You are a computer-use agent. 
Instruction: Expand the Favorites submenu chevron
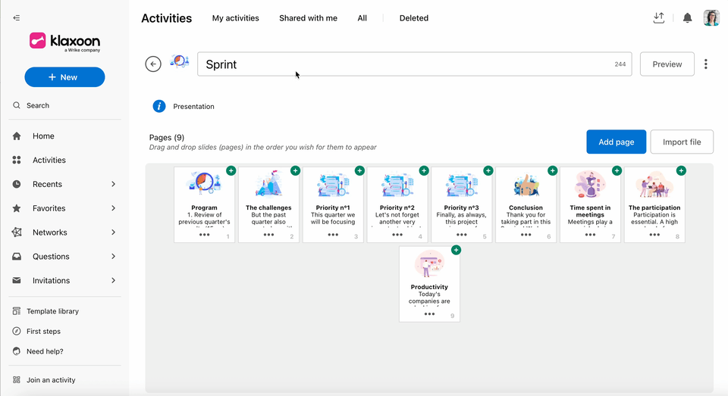[113, 208]
